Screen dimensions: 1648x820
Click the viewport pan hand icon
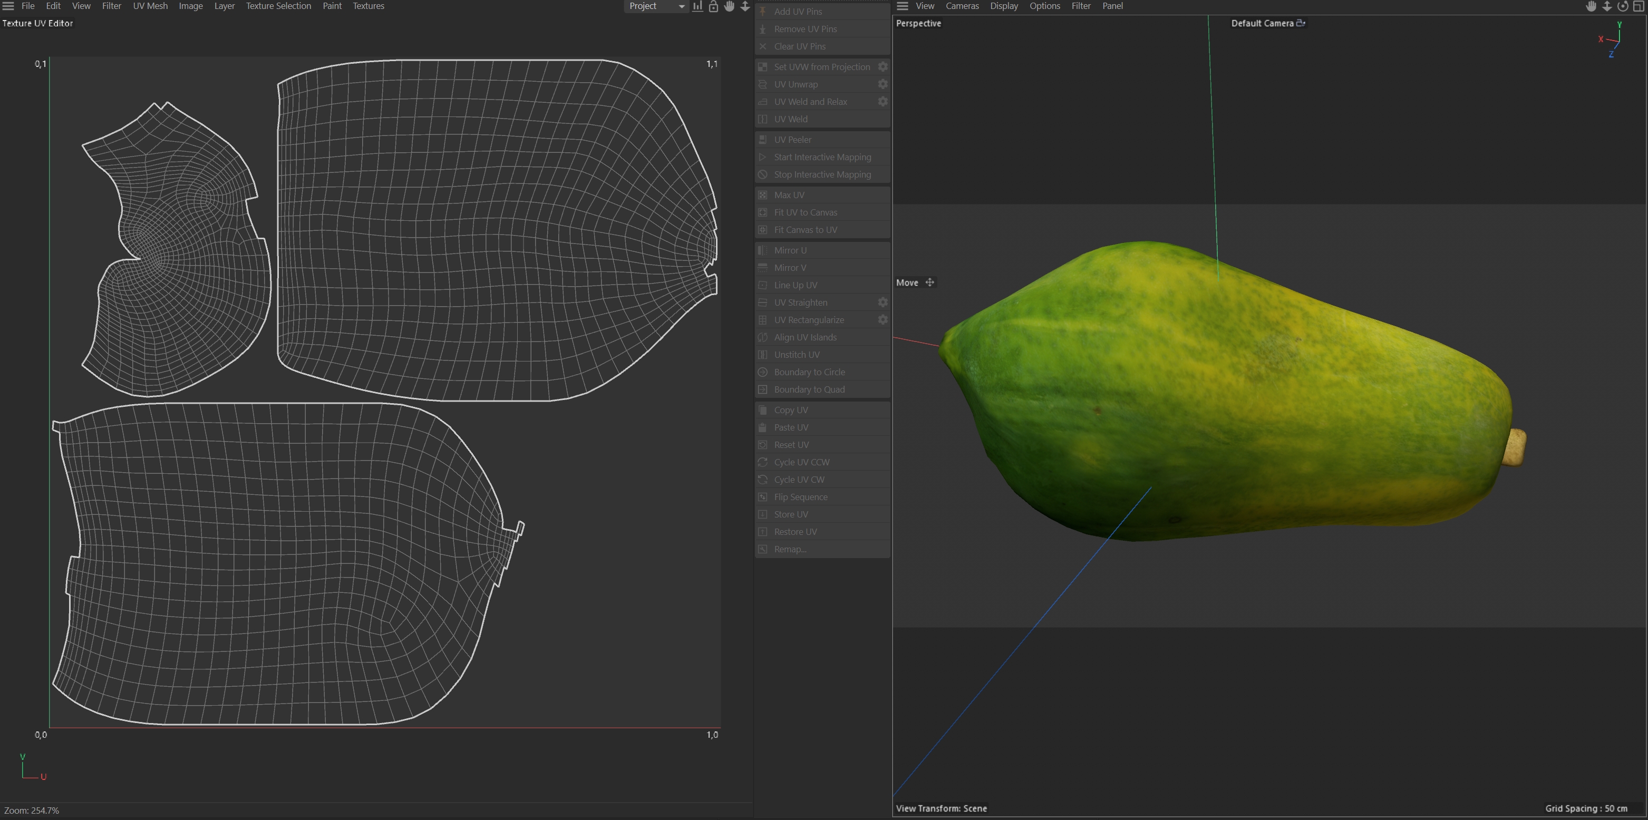[1591, 6]
